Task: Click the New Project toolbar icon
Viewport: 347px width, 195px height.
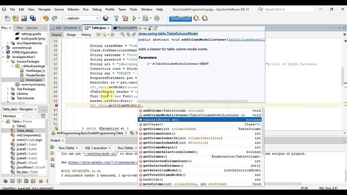Action: (x=16, y=18)
